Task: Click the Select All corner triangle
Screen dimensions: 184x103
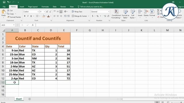Action: point(4,30)
